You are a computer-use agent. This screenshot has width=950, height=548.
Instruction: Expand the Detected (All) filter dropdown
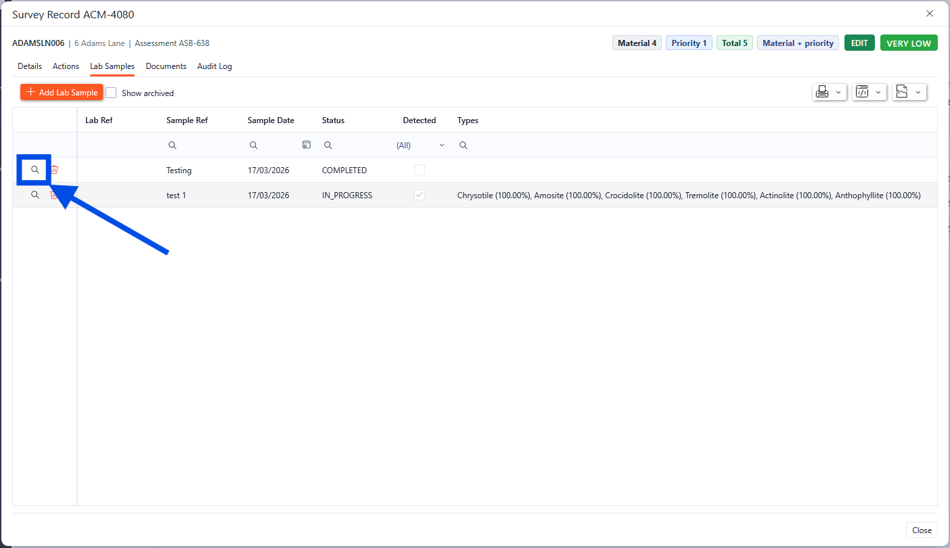[x=442, y=145]
